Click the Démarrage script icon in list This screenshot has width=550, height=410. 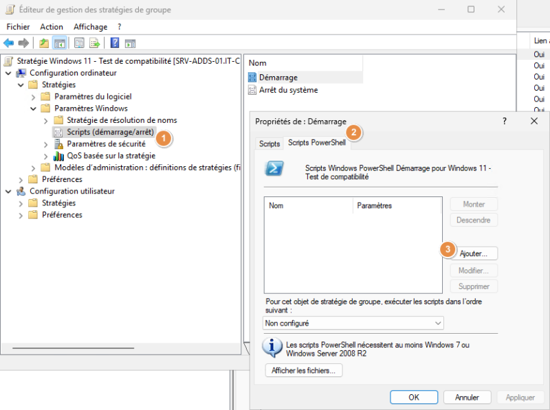[x=252, y=78]
